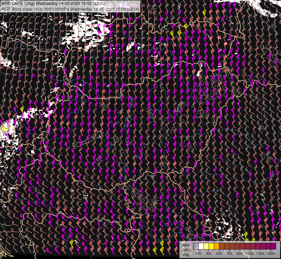Click the legend value 500
281x259 pixels.
tap(219, 254)
